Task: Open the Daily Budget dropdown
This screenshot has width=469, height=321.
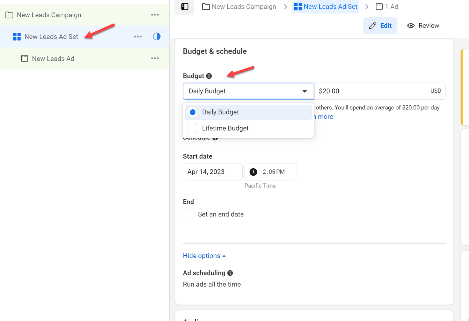Action: tap(249, 91)
